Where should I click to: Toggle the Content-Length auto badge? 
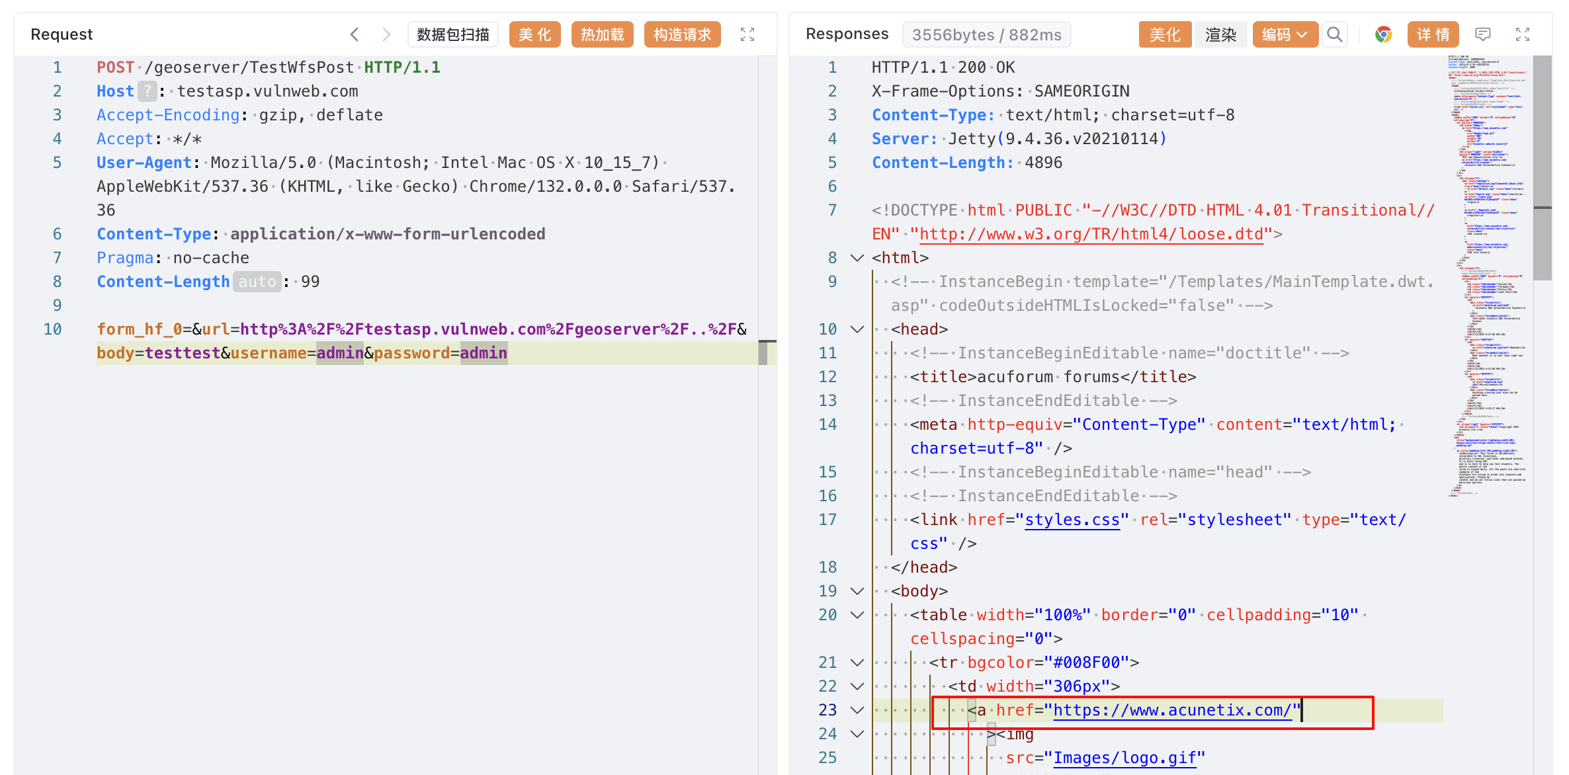[257, 282]
